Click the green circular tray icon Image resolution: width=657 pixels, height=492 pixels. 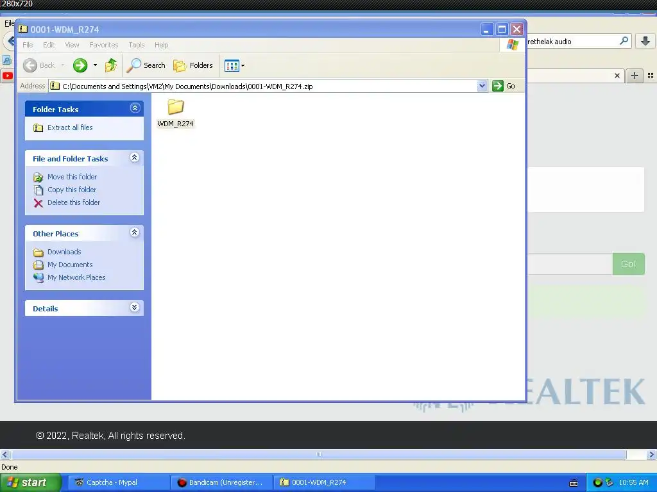click(598, 482)
